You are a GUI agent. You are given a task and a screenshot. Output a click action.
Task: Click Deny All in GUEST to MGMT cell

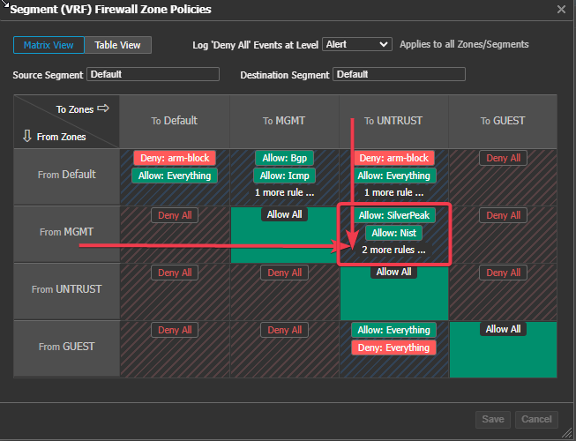284,330
